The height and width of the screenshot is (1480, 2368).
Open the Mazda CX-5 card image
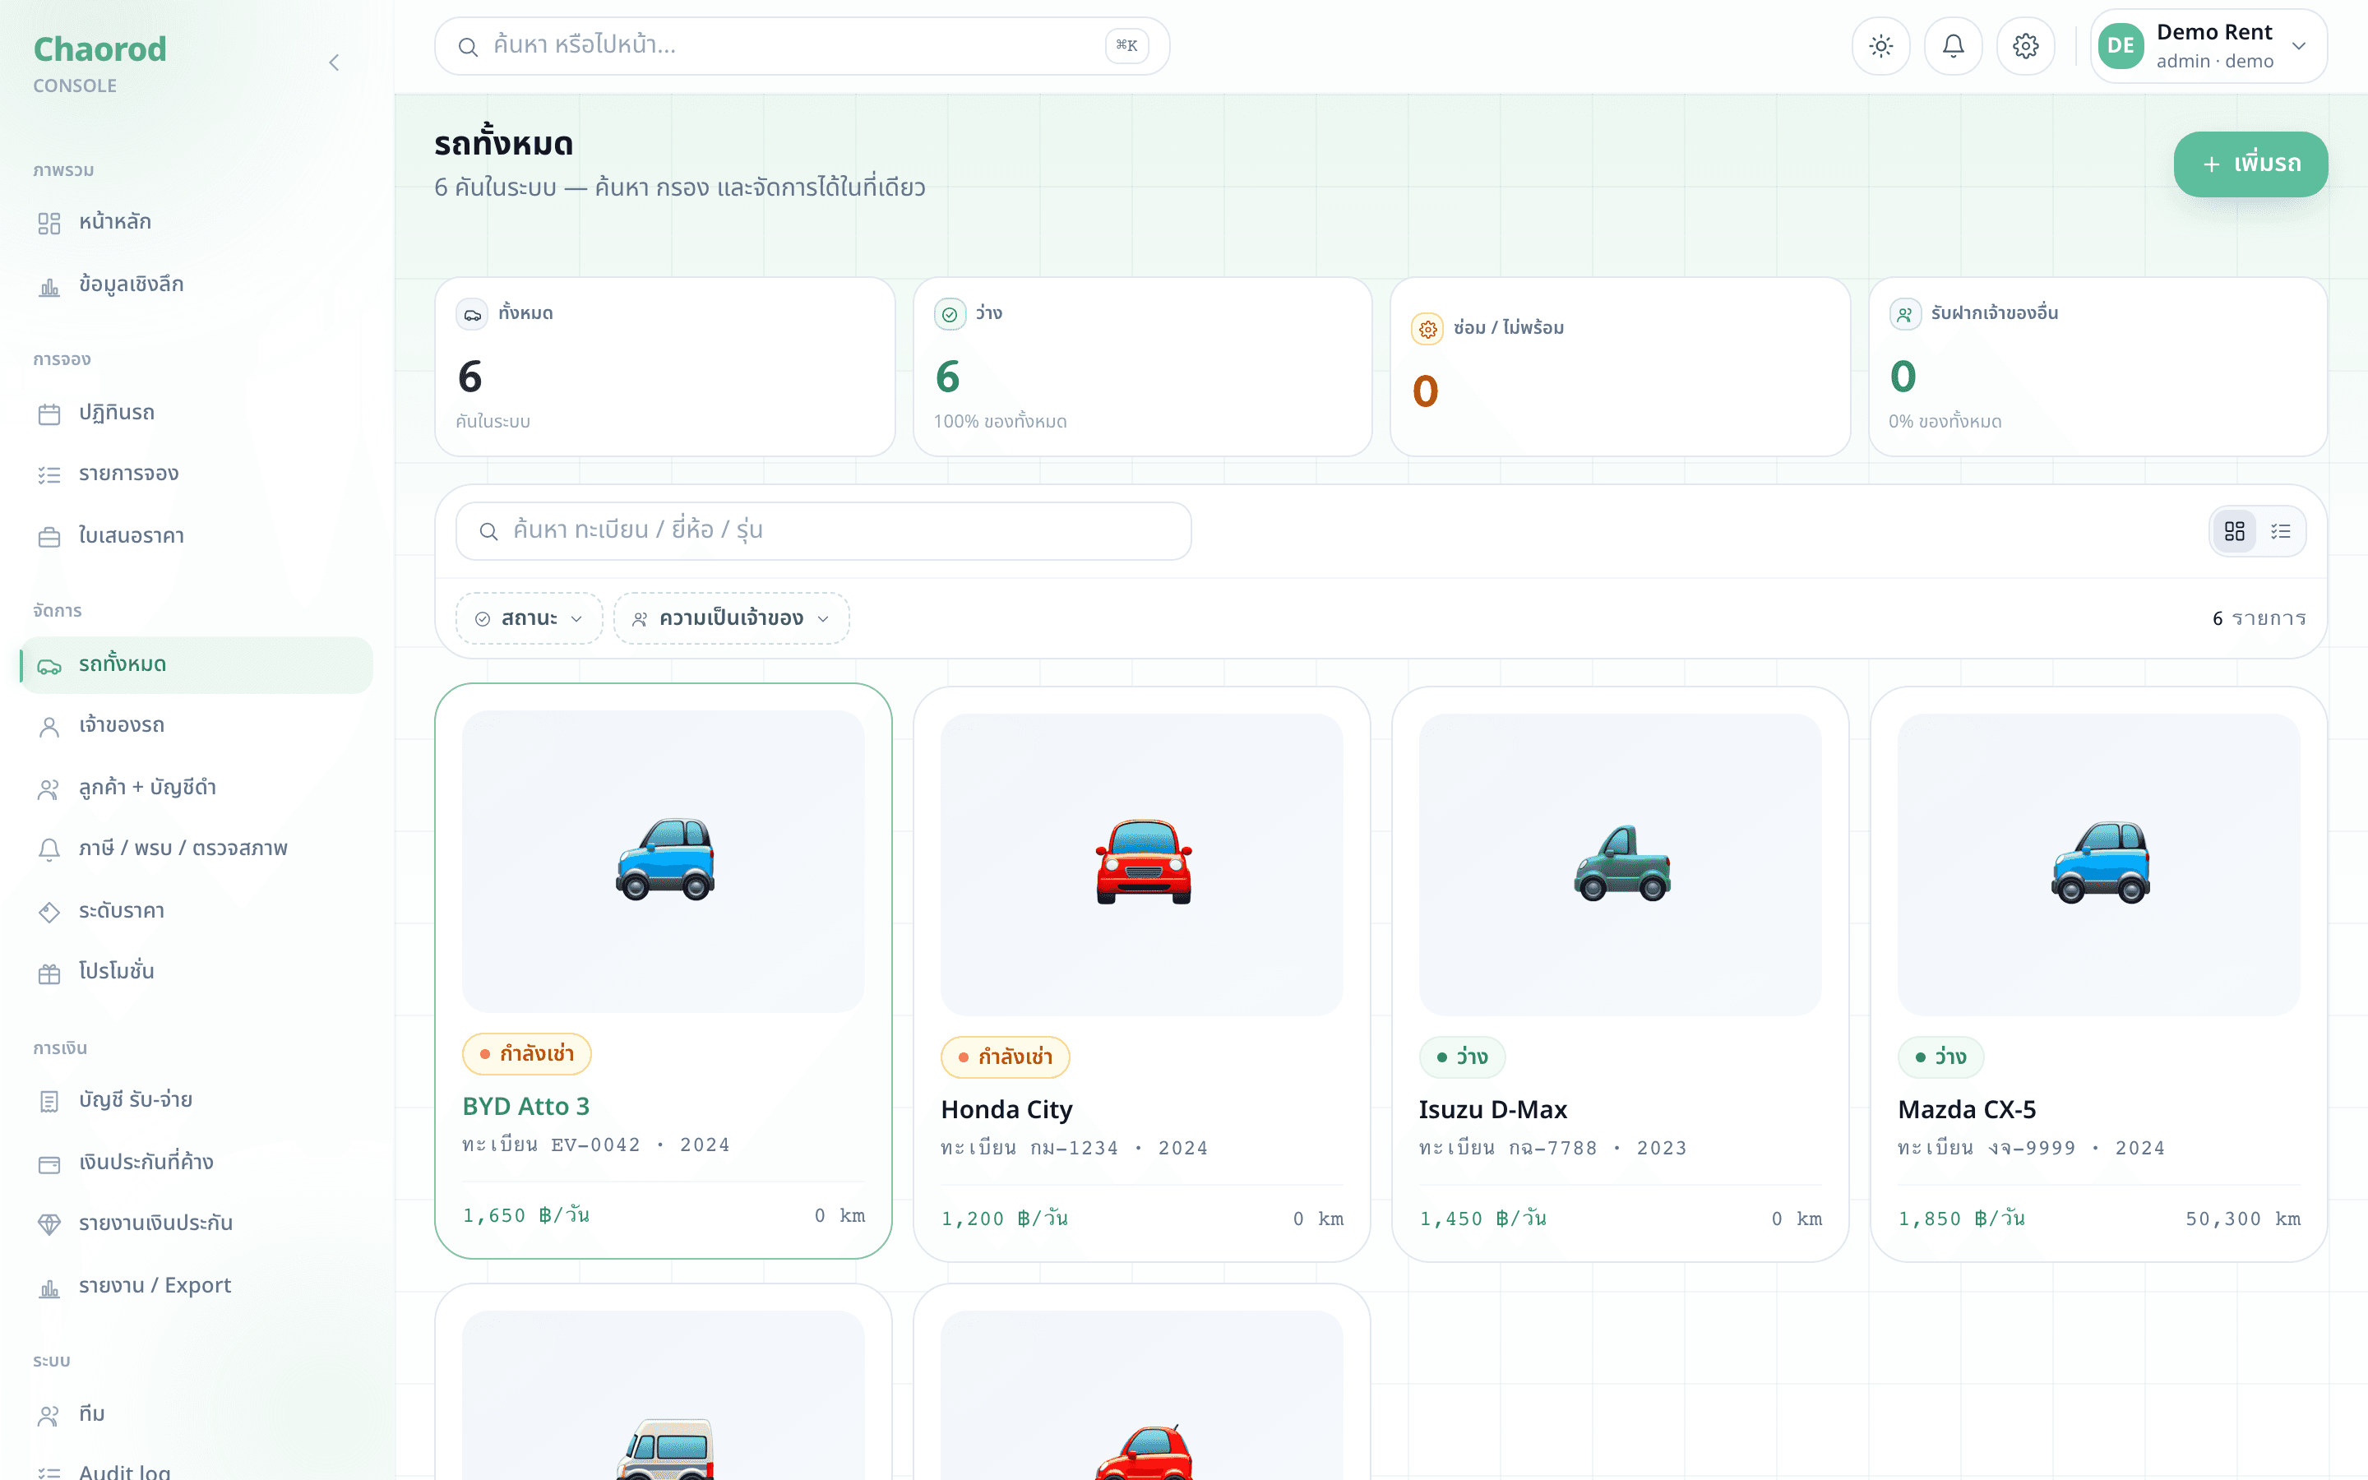(x=2098, y=864)
